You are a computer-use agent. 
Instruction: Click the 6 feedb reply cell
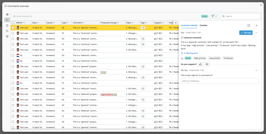174,128
